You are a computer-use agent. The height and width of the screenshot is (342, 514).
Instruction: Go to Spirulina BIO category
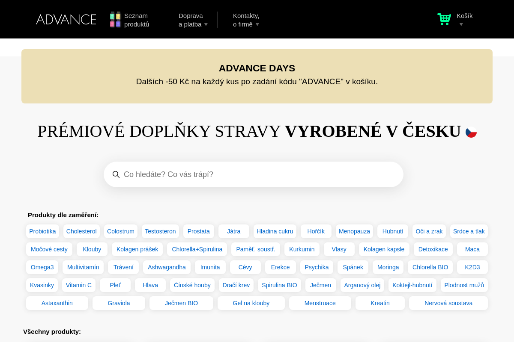pyautogui.click(x=279, y=285)
